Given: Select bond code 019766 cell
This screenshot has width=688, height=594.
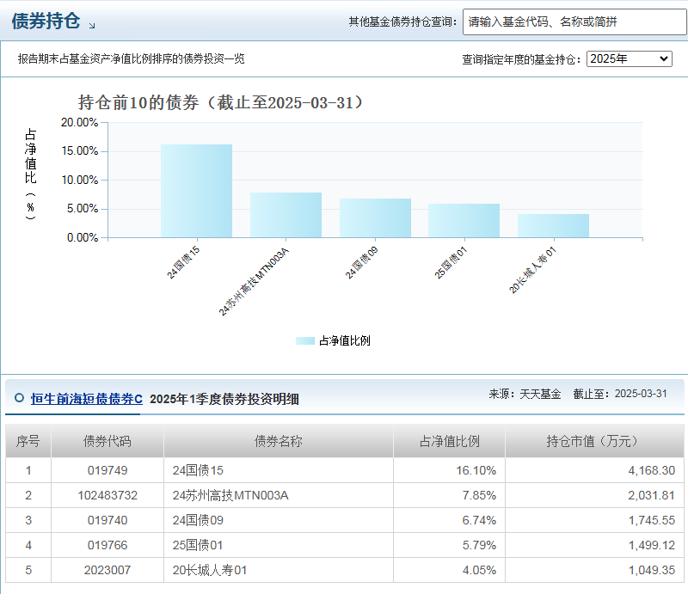Looking at the screenshot, I should point(107,545).
